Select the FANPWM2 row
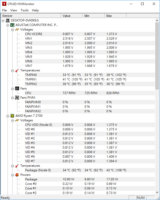160x200 pixels. 90,111
